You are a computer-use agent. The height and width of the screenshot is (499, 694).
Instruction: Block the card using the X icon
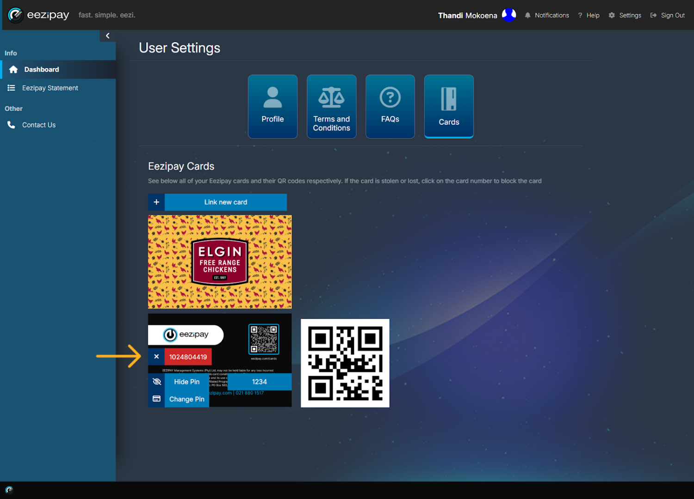tap(156, 357)
